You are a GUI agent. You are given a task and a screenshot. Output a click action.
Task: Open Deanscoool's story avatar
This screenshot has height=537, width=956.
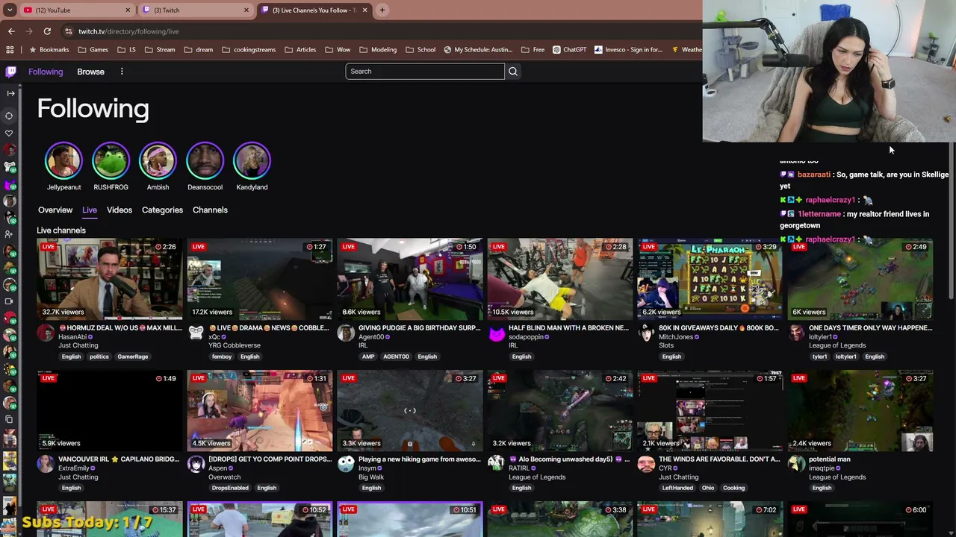point(205,160)
